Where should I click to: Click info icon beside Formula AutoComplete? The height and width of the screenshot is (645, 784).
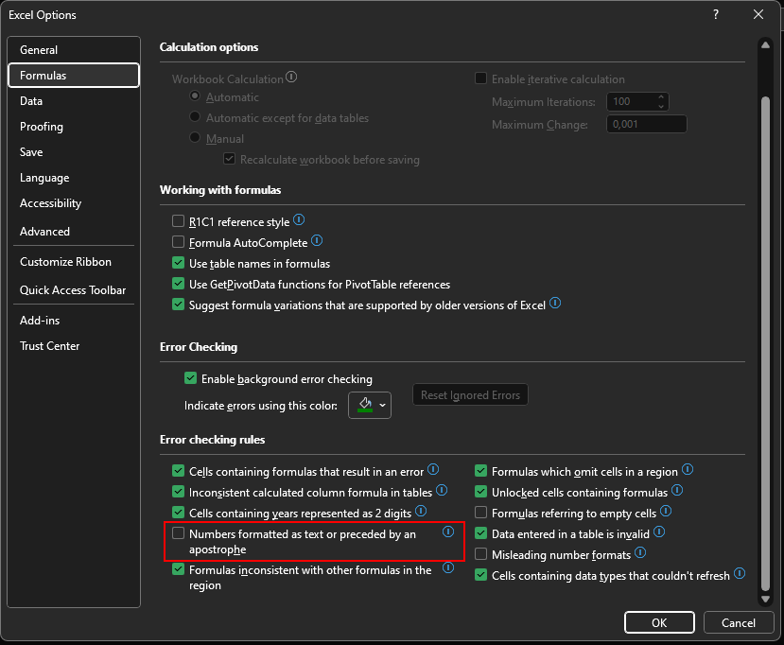318,242
